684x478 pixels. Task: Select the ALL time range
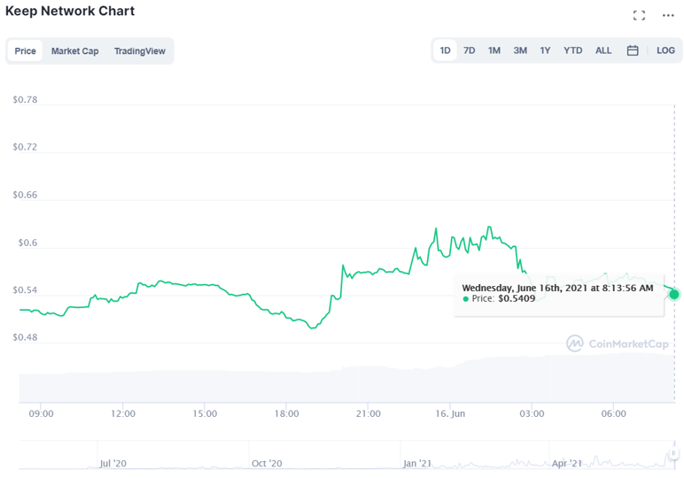click(x=603, y=50)
